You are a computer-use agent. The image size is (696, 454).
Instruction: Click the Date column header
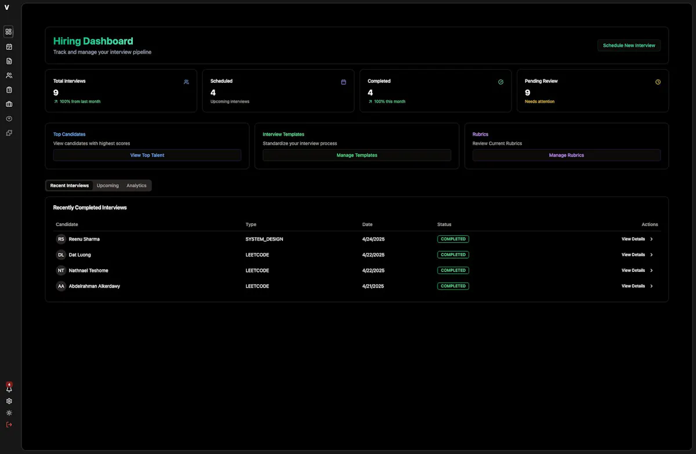tap(368, 224)
